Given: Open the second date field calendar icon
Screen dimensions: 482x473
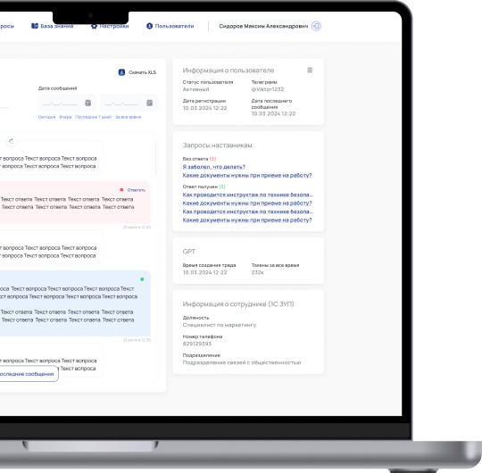Looking at the screenshot, I should click(x=150, y=103).
